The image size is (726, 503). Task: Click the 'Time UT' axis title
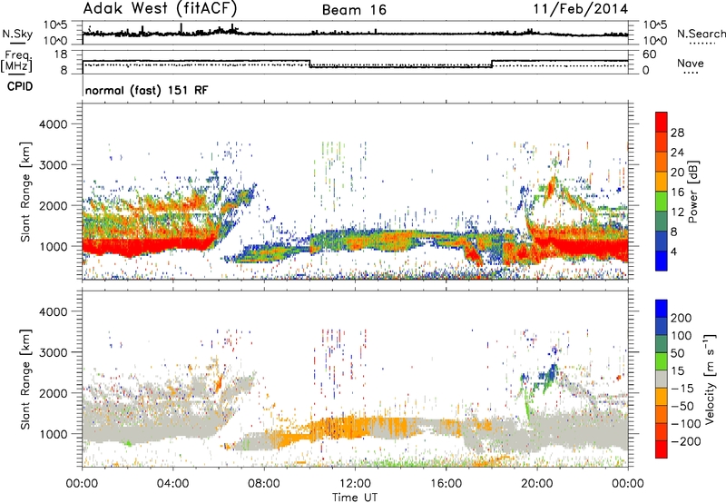[x=355, y=498]
